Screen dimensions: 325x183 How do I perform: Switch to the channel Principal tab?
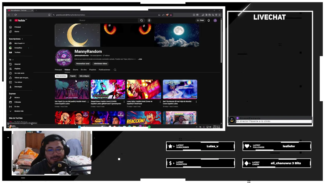(58, 70)
